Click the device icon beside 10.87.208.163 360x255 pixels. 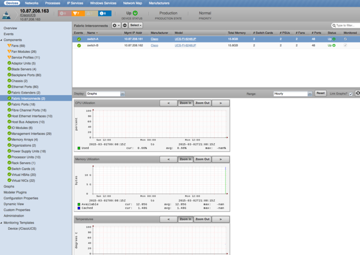(6, 15)
